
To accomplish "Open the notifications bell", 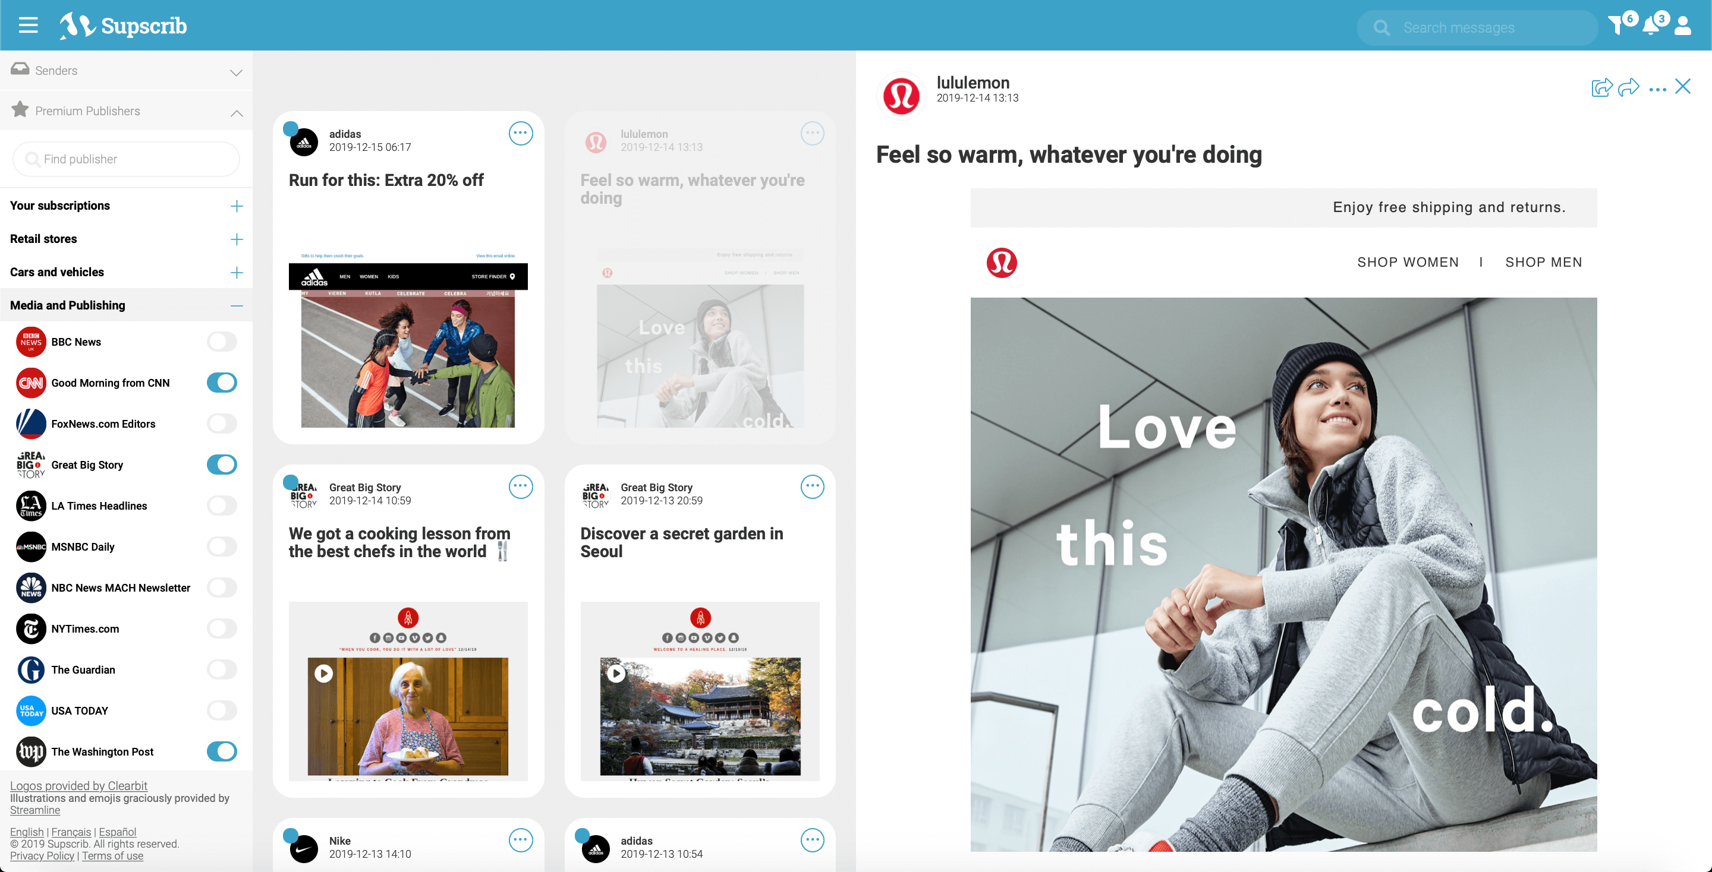I will pos(1650,27).
